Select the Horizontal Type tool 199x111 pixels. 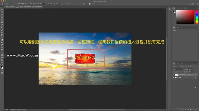pyautogui.click(x=2, y=50)
